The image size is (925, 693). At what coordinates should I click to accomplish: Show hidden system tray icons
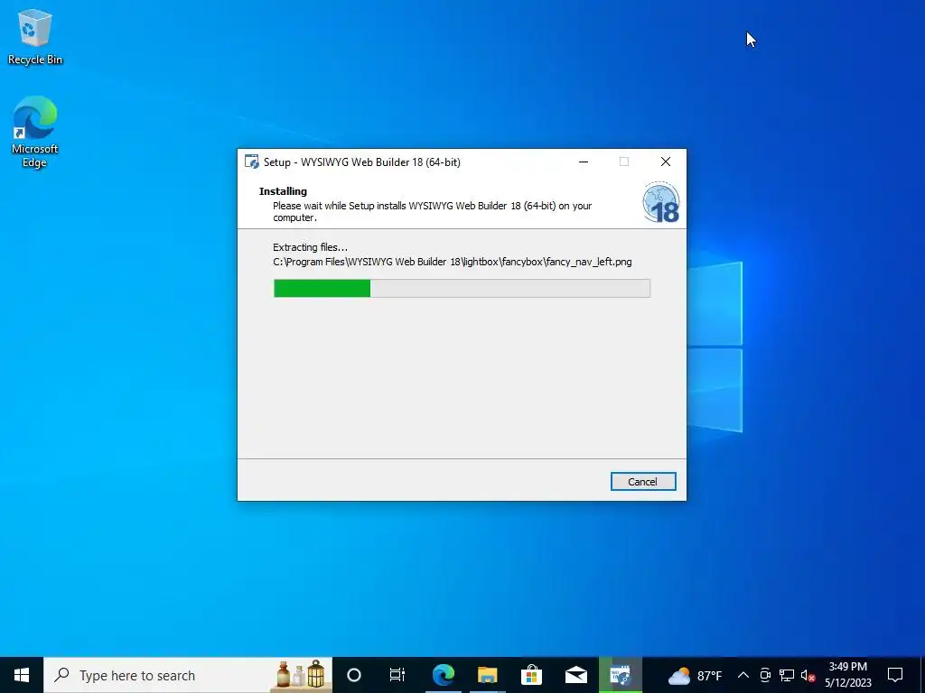pos(743,675)
